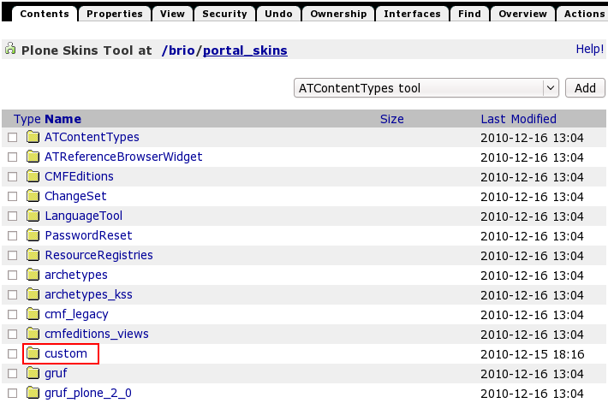Click folder icon beside ATContentTypes
The width and height of the screenshot is (608, 403).
pyautogui.click(x=33, y=137)
